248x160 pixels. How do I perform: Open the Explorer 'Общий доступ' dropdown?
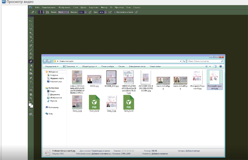coord(89,66)
